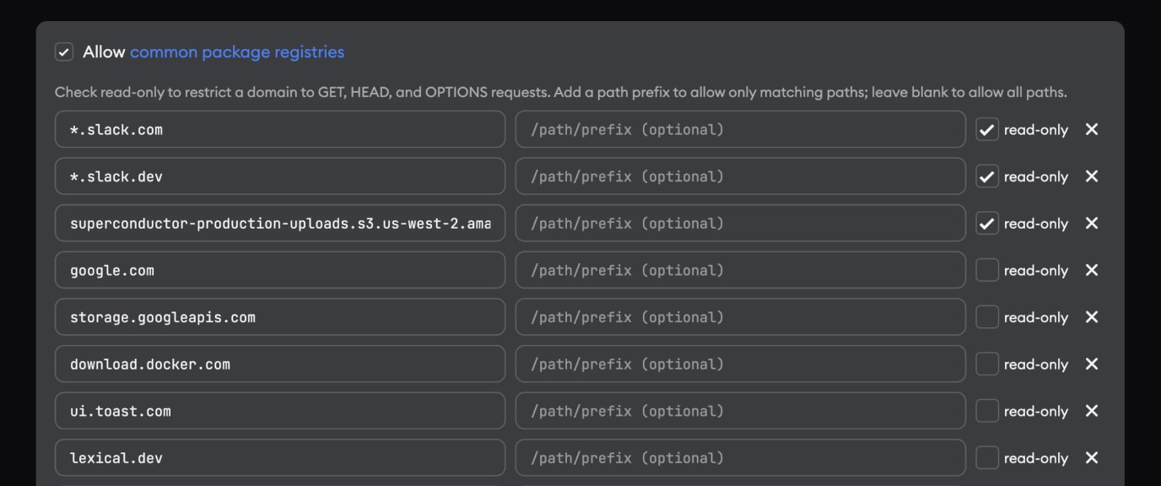The width and height of the screenshot is (1161, 486).
Task: Enable read-only for storage.googleapis.com
Action: pos(987,317)
